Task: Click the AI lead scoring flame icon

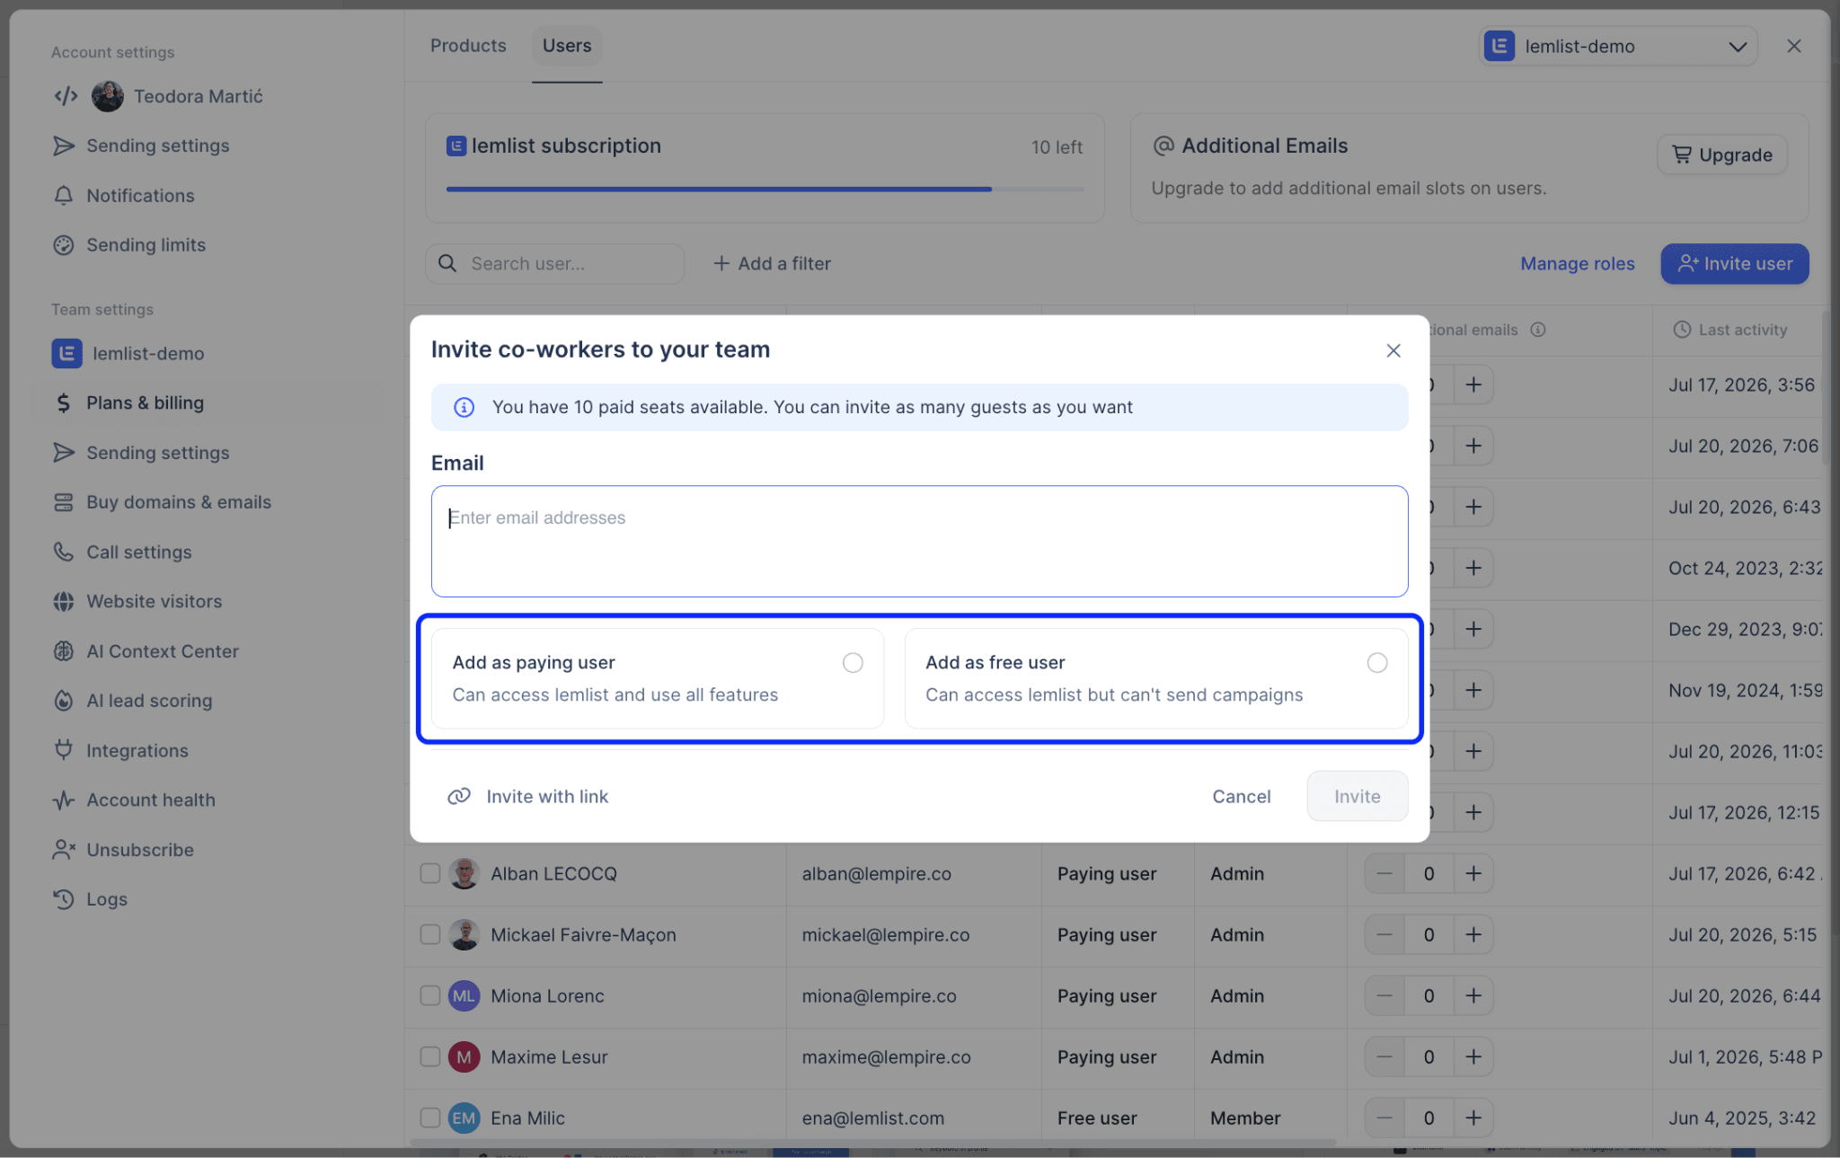Action: point(63,701)
